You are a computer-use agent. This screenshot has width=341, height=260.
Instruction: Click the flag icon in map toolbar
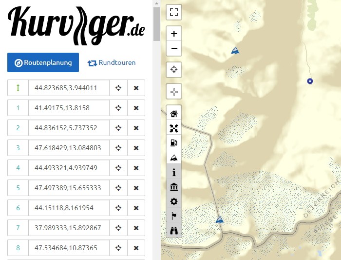coord(174,216)
